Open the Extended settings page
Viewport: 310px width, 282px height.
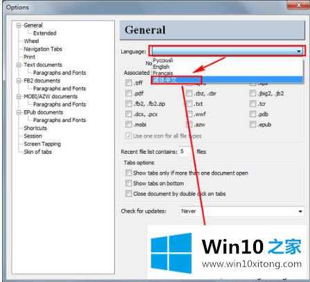45,33
